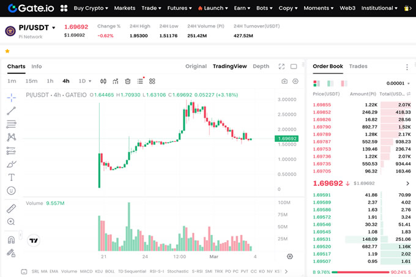This screenshot has height=277, width=416.
Task: Expand the Trade menu
Action: click(x=151, y=8)
